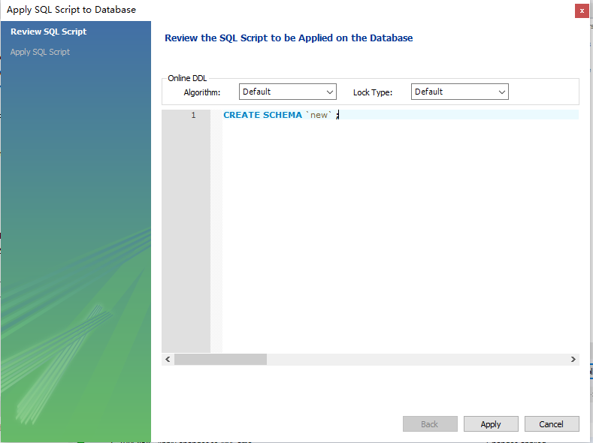Click the Lock Type label
593x443 pixels.
373,92
